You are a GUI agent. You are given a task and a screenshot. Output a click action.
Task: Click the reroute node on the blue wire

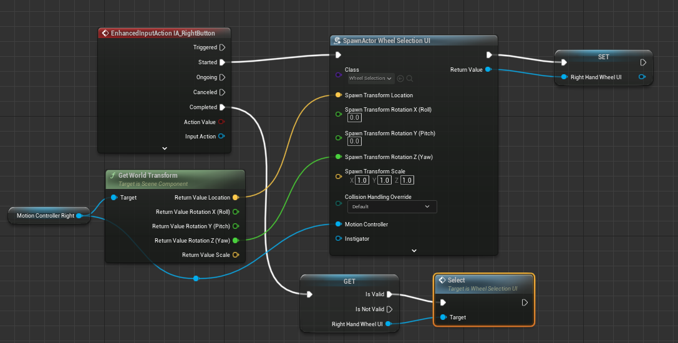tap(196, 278)
